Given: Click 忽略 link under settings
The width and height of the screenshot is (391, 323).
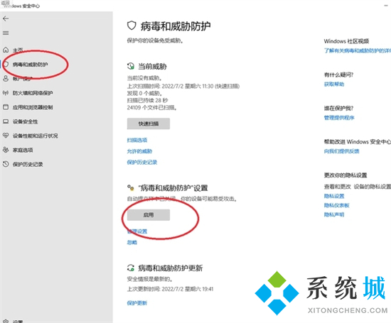Looking at the screenshot, I should point(132,242).
